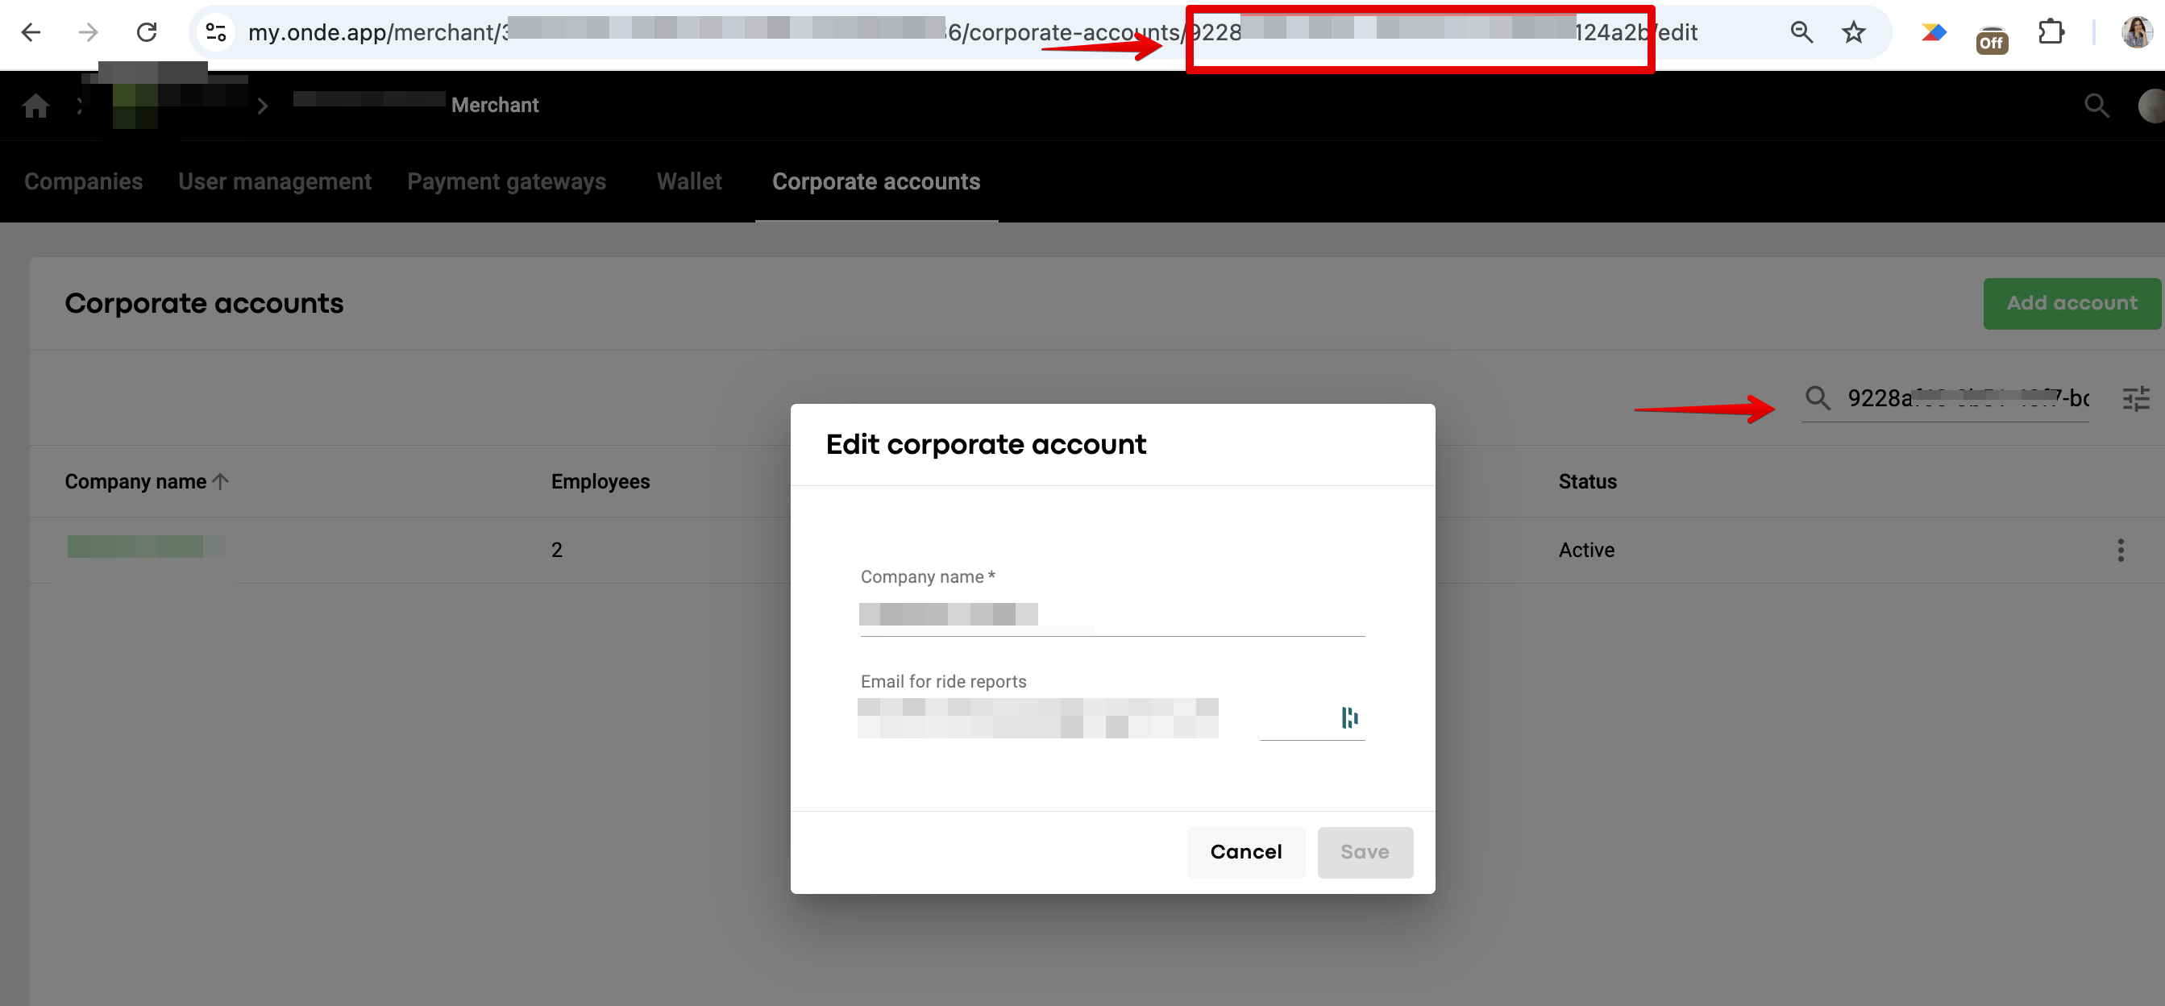Open row actions three-dot menu
Screen dimensions: 2165x1006
2121,550
